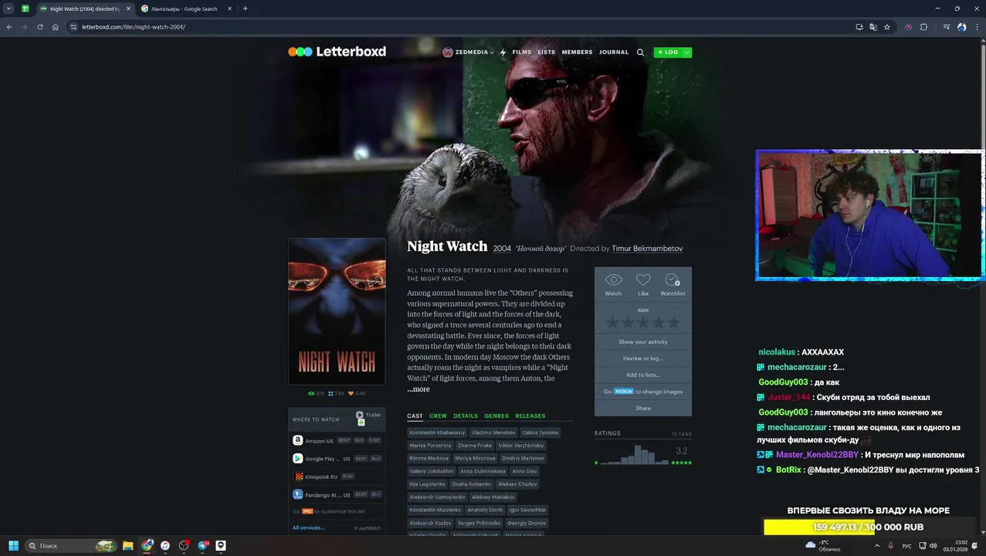Image resolution: width=986 pixels, height=556 pixels.
Task: Click the 75 FANS link
Action: (x=681, y=434)
